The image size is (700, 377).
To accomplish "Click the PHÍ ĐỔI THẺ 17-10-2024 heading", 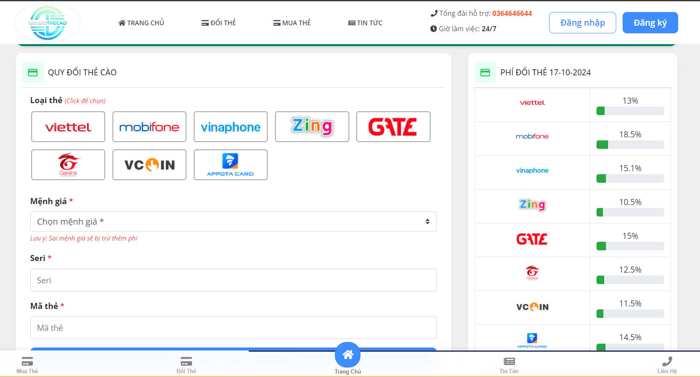I will pyautogui.click(x=546, y=72).
